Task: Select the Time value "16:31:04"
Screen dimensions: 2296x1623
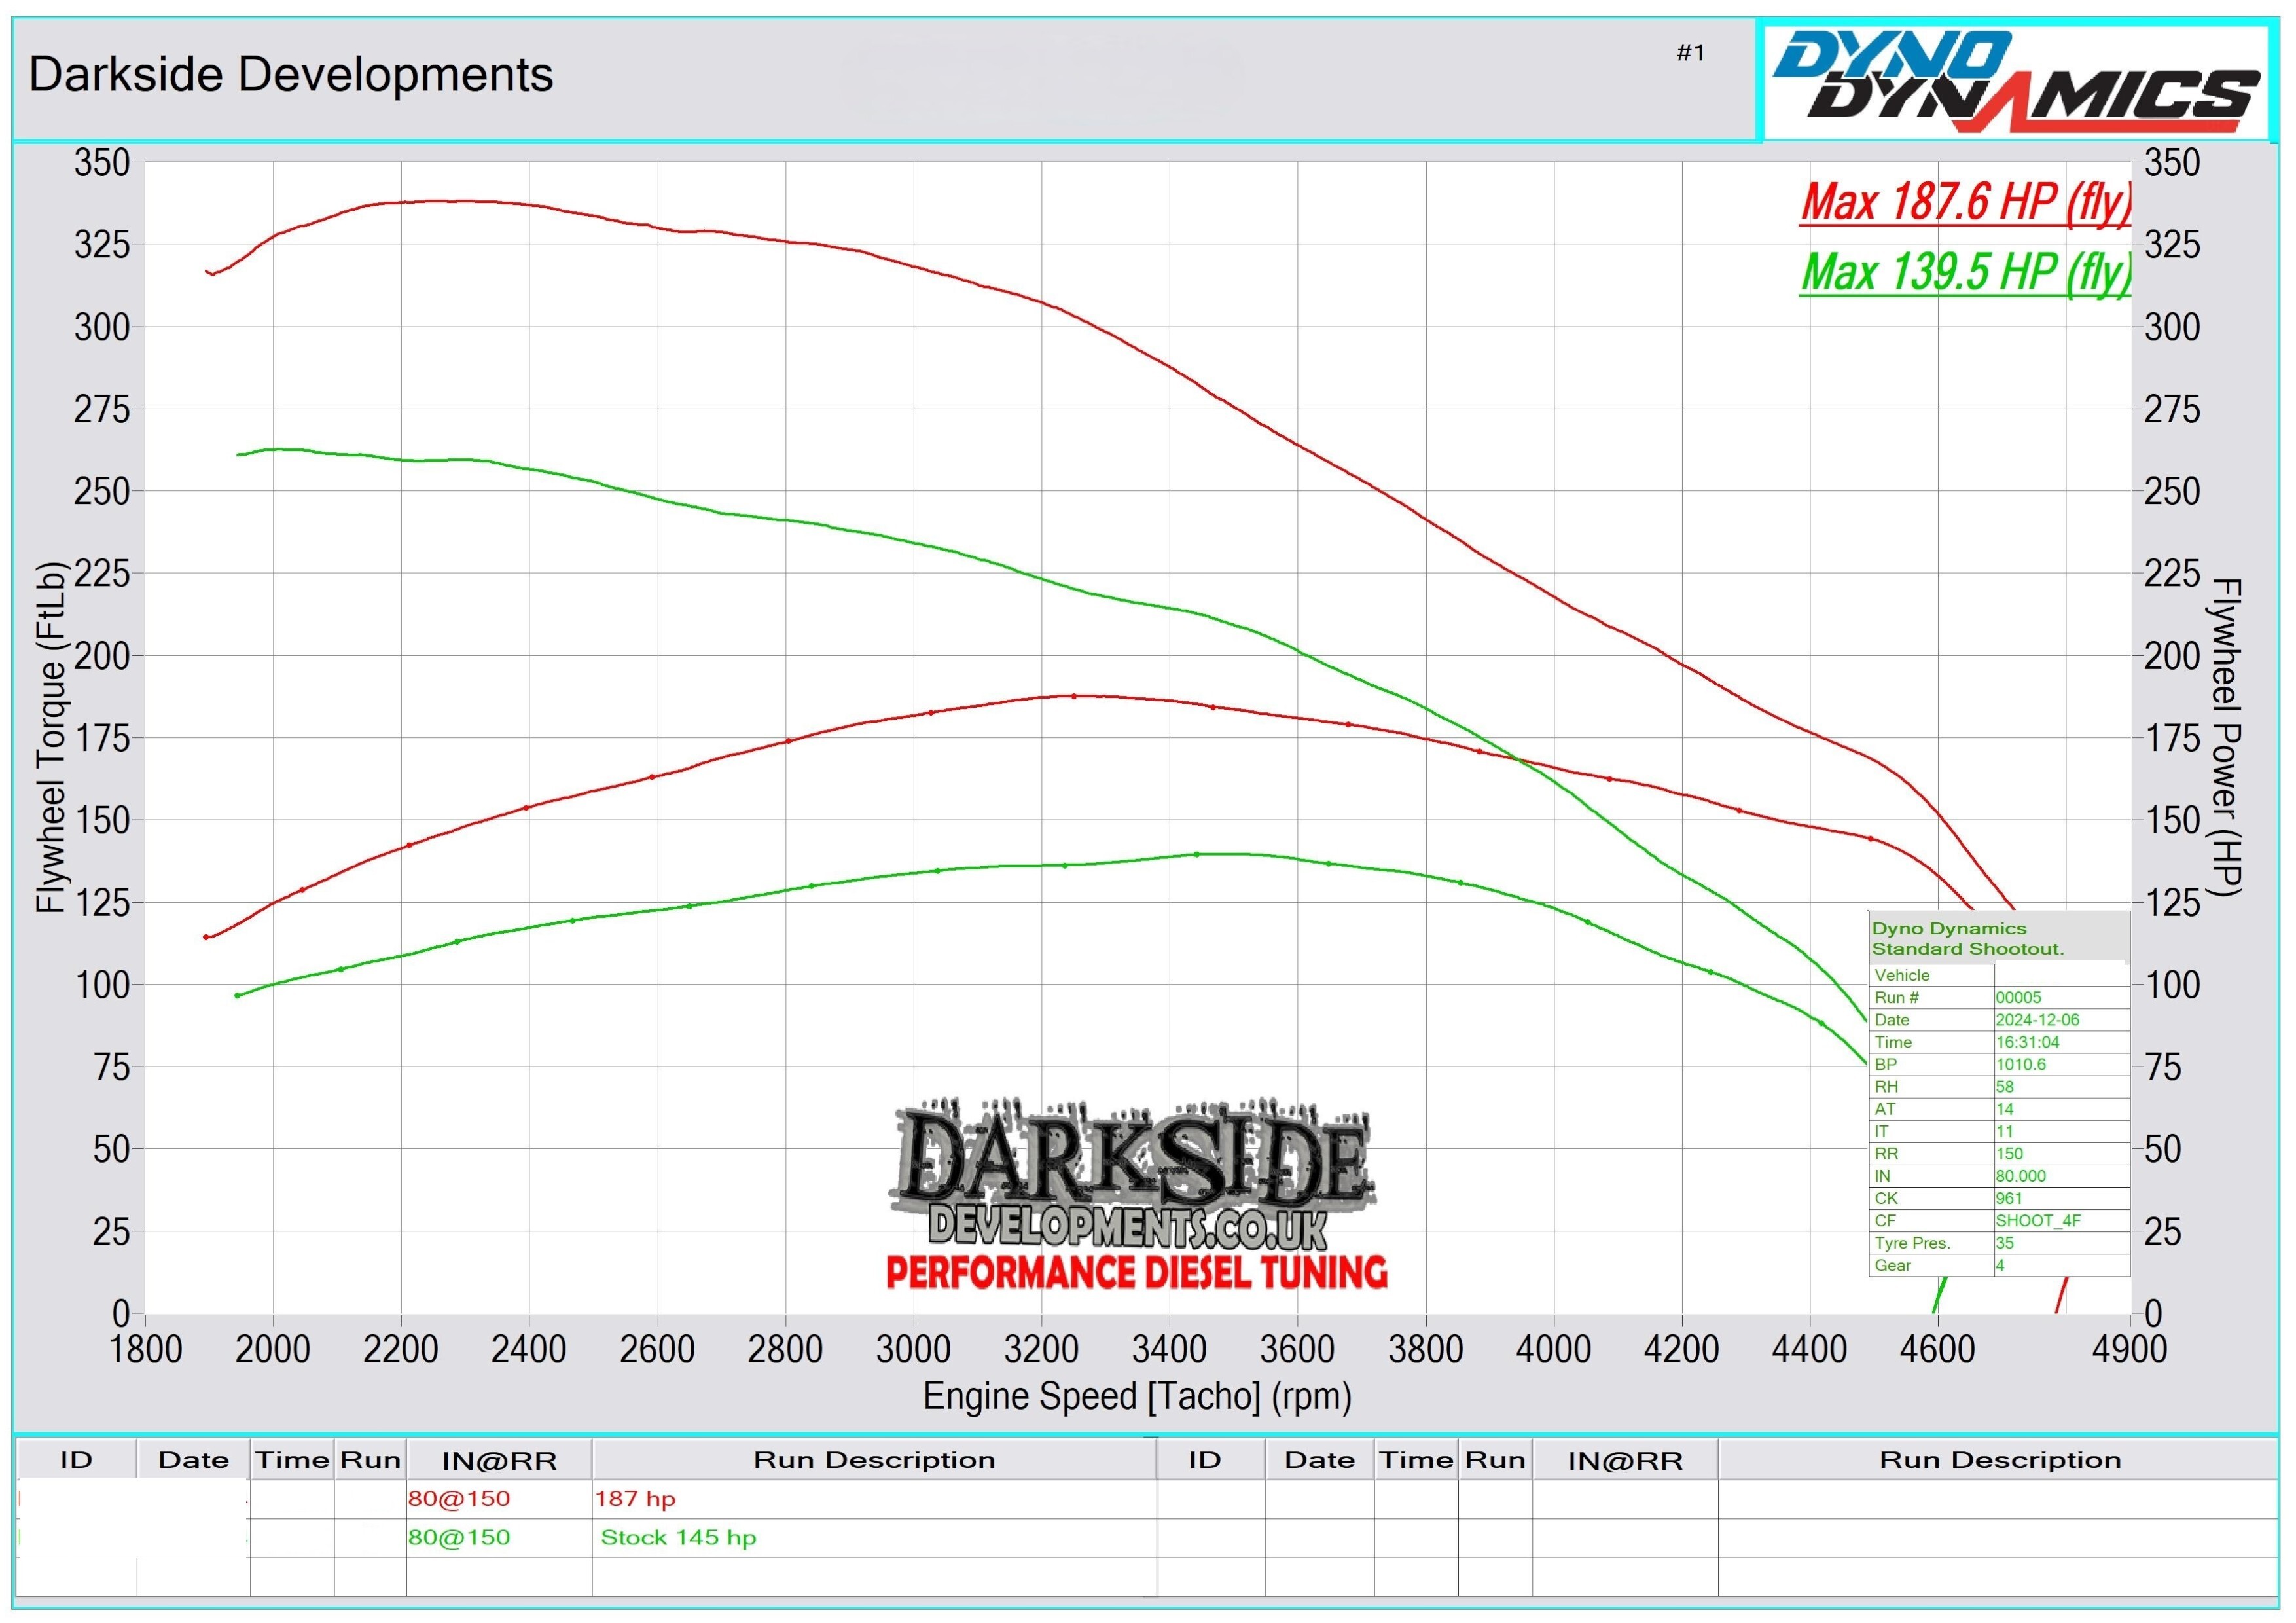Action: coord(2027,1042)
